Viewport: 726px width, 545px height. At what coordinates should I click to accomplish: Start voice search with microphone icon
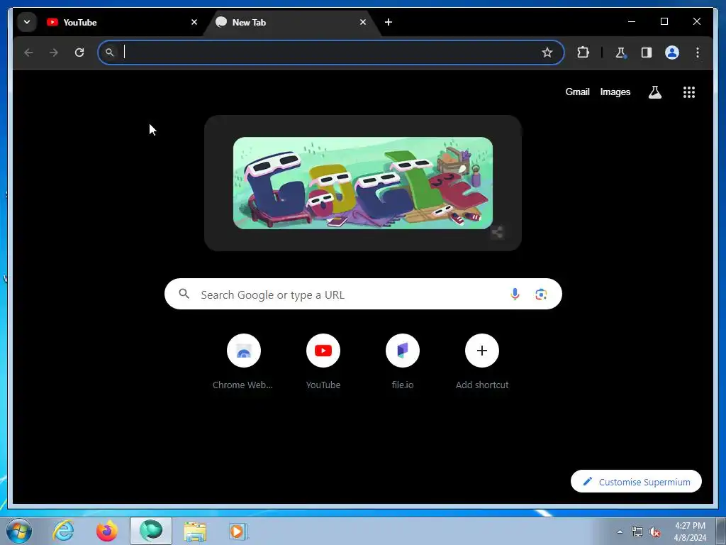[515, 294]
